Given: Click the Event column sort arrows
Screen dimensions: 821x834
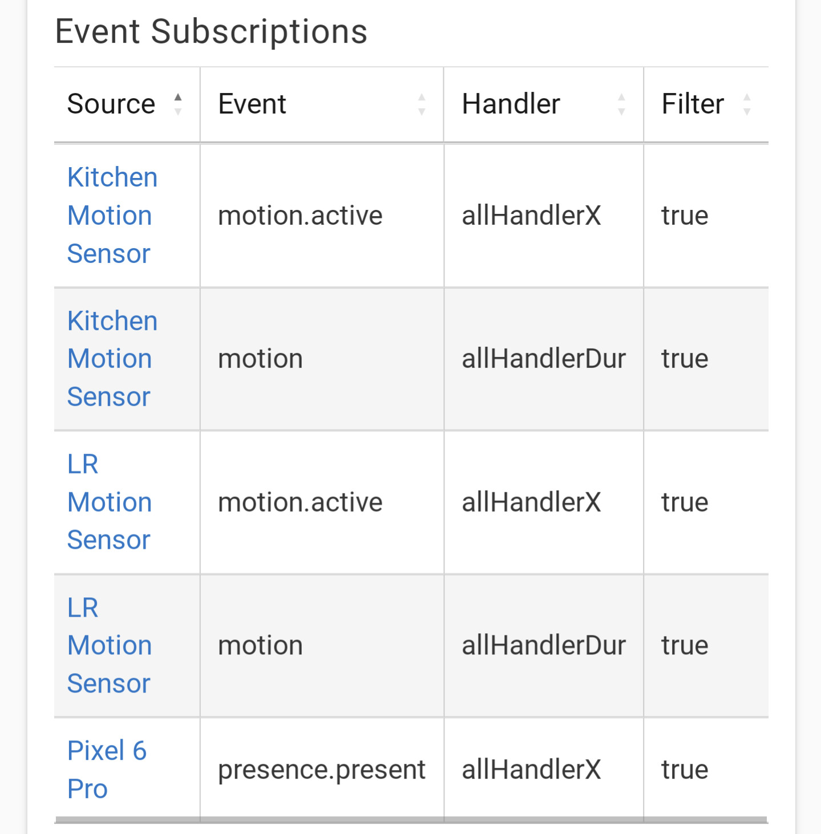Looking at the screenshot, I should click(x=422, y=104).
